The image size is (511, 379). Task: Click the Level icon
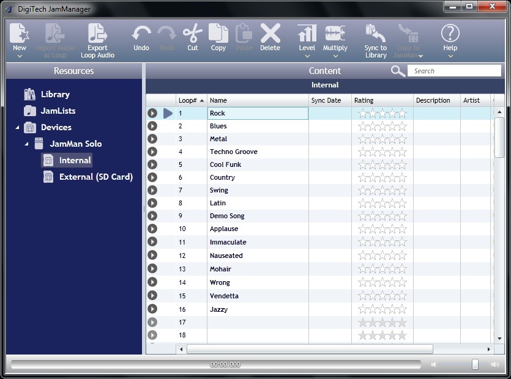point(307,33)
